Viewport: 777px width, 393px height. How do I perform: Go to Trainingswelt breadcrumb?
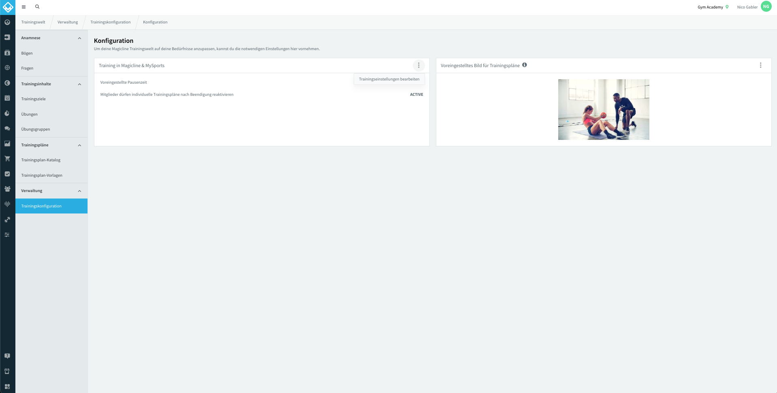(x=33, y=22)
